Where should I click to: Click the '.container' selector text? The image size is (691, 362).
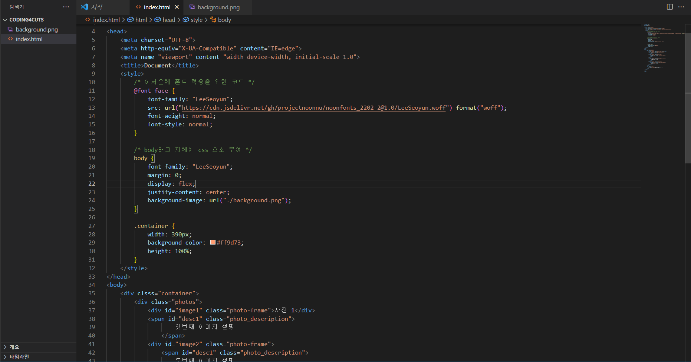click(151, 226)
